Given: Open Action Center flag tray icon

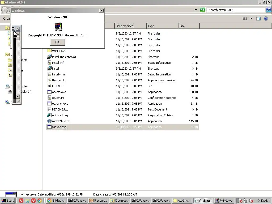Looking at the screenshot, I should pyautogui.click(x=240, y=201).
